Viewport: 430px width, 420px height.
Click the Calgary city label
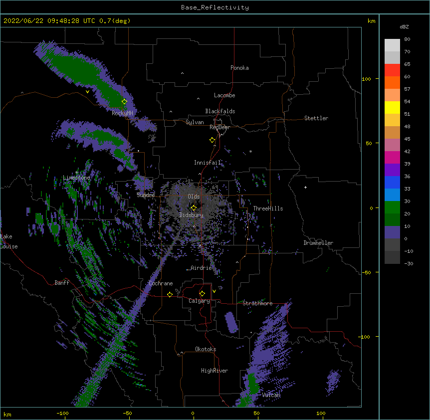199,301
